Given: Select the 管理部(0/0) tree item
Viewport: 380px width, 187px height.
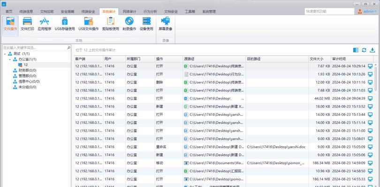Looking at the screenshot, I should point(27,76).
